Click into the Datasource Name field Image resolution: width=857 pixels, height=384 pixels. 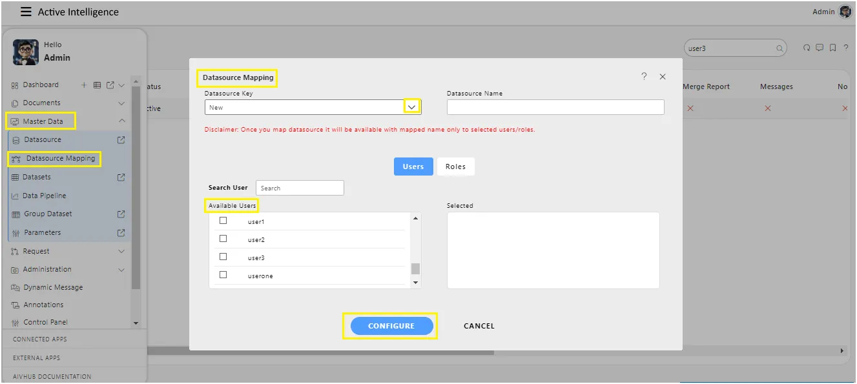[x=555, y=107]
